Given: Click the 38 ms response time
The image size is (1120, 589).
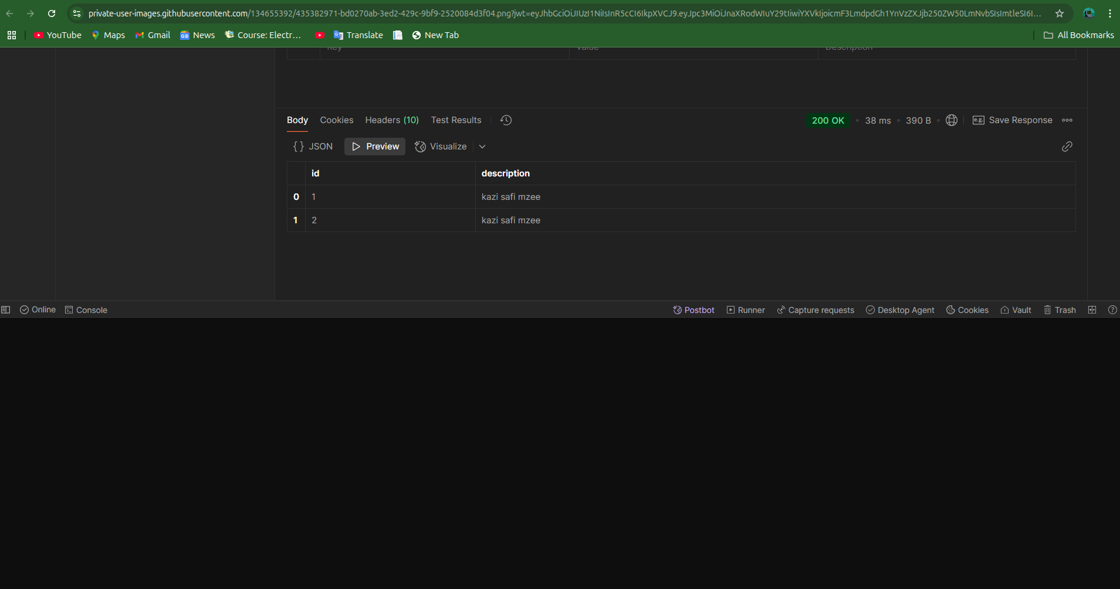Looking at the screenshot, I should point(878,120).
